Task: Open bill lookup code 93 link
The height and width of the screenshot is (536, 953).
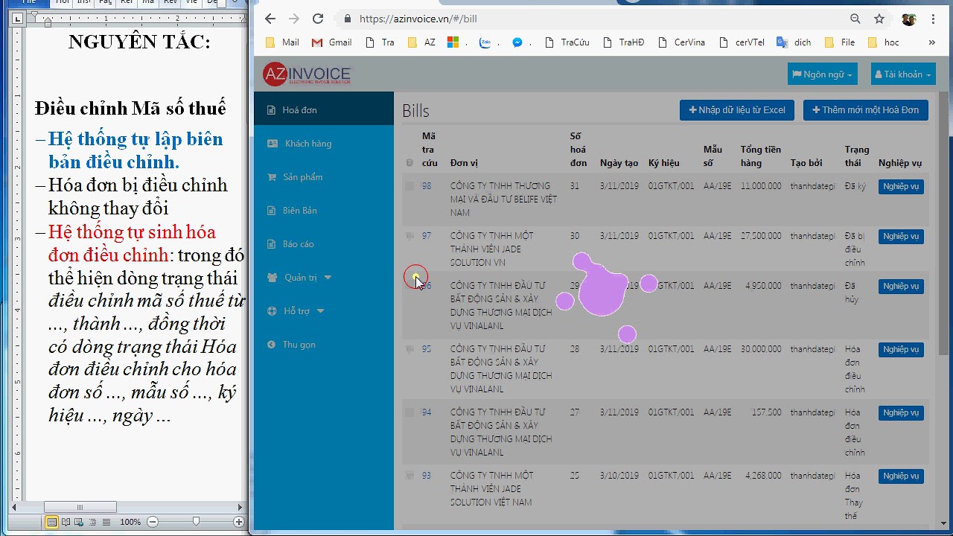Action: [427, 475]
